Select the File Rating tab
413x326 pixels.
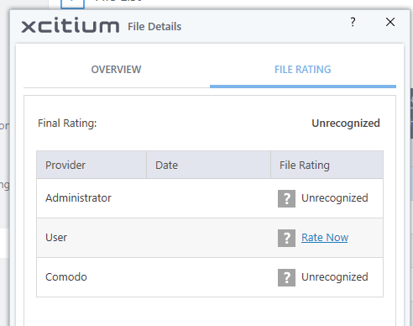pyautogui.click(x=303, y=70)
